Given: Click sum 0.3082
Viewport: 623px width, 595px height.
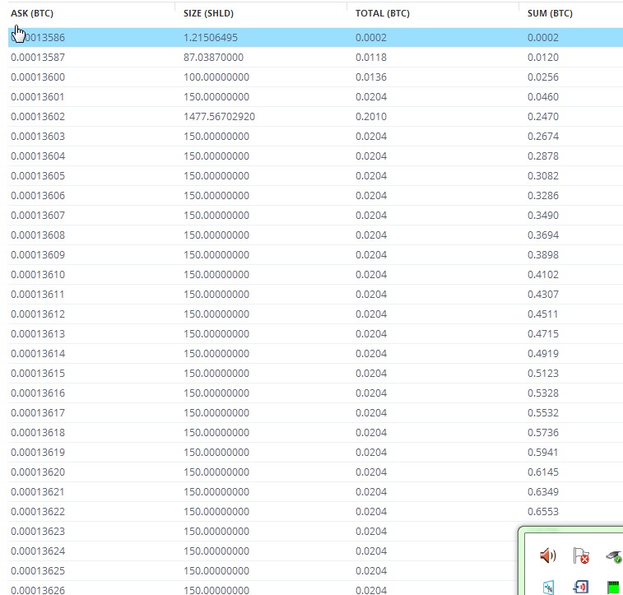Looking at the screenshot, I should click(x=543, y=176).
